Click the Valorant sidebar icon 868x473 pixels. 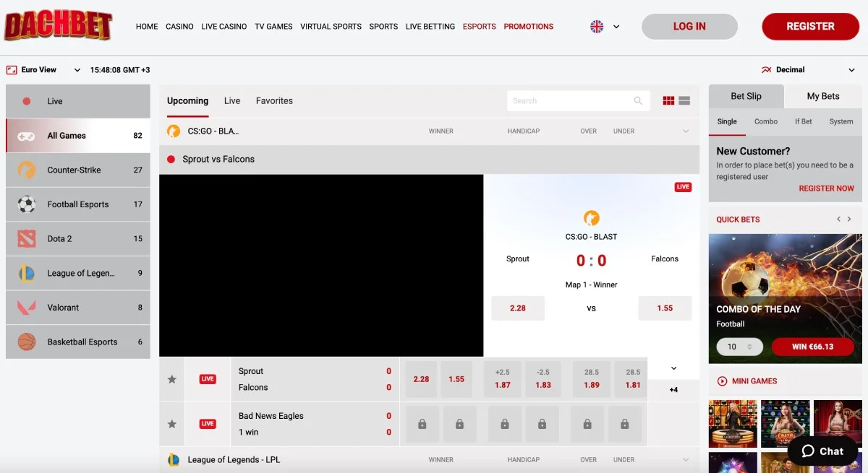[x=27, y=308]
